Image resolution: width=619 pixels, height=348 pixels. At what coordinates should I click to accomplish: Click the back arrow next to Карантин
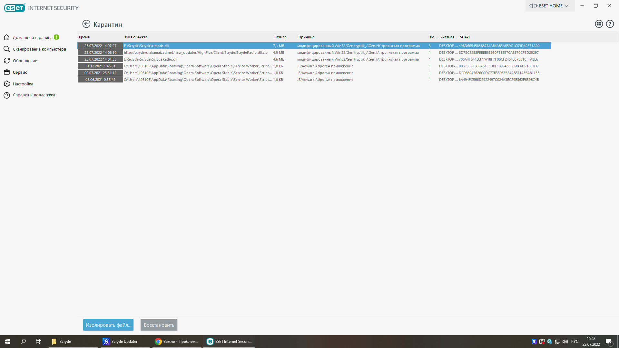pos(86,24)
